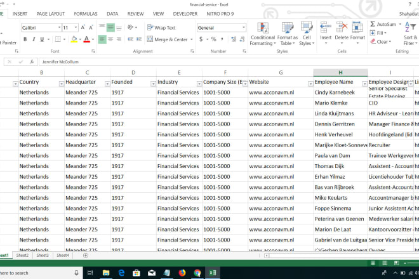
Task: Open Conditional Formatting menu
Action: [x=263, y=34]
